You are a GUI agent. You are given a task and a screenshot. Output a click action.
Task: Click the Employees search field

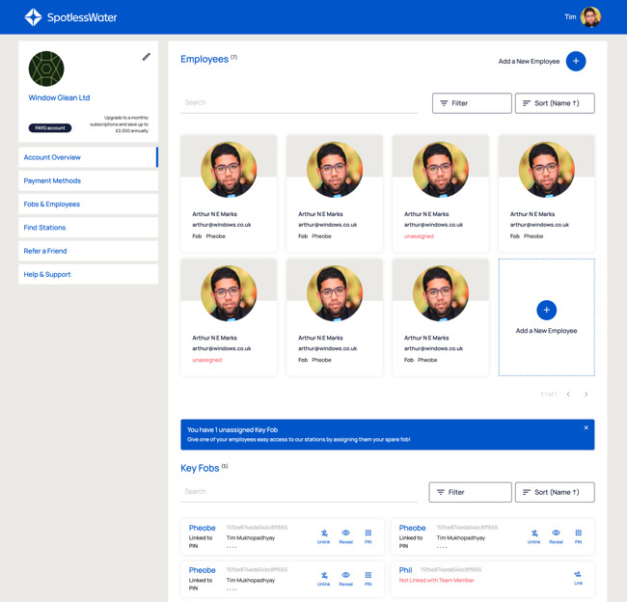click(x=299, y=102)
